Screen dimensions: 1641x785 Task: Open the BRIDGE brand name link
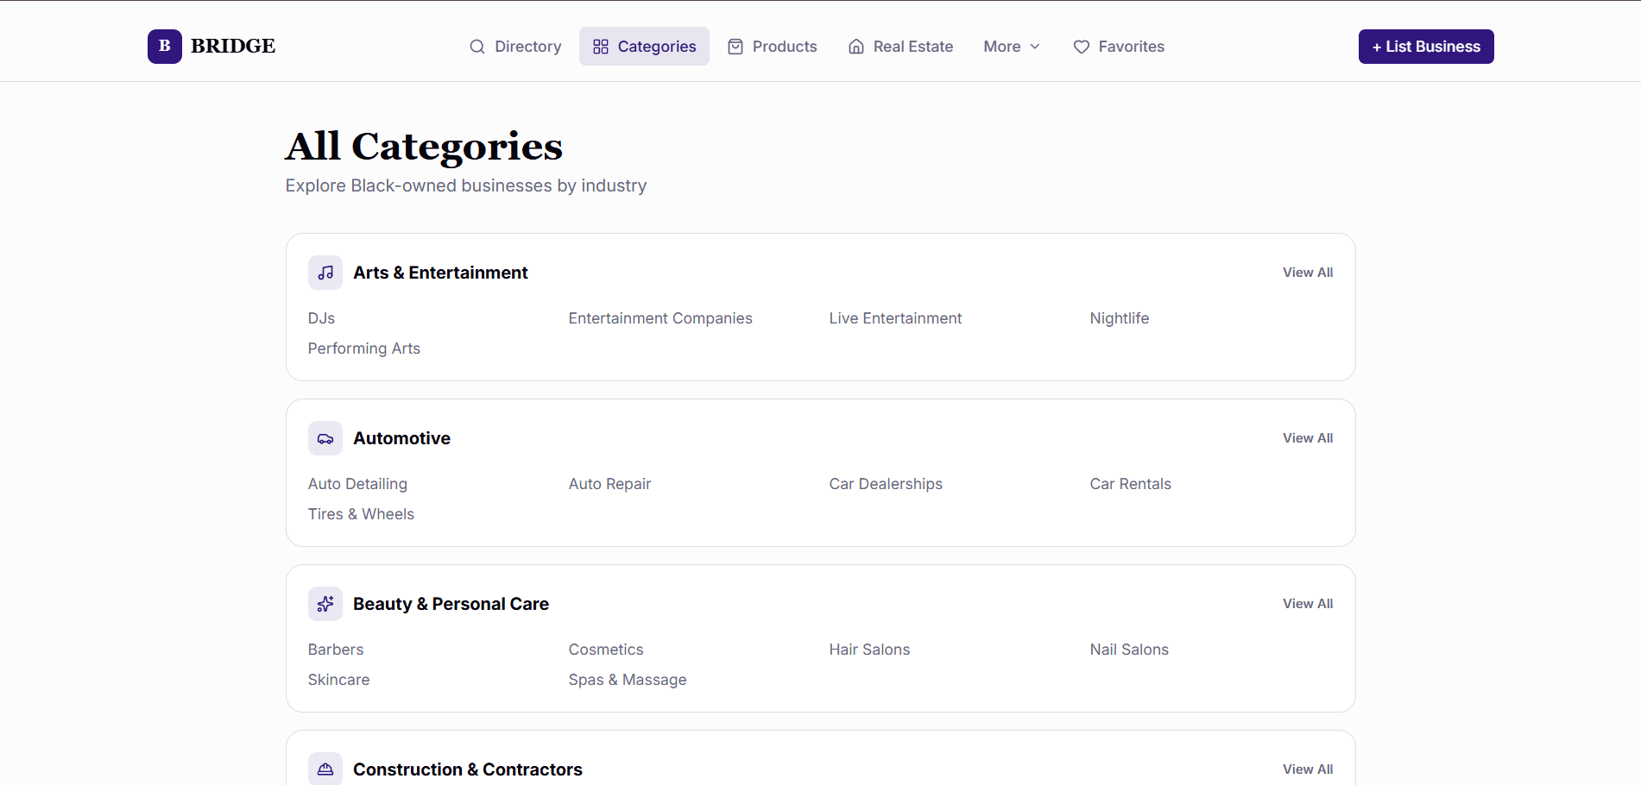(x=233, y=47)
